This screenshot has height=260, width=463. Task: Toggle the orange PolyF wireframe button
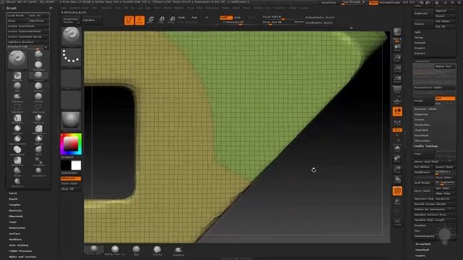[397, 191]
